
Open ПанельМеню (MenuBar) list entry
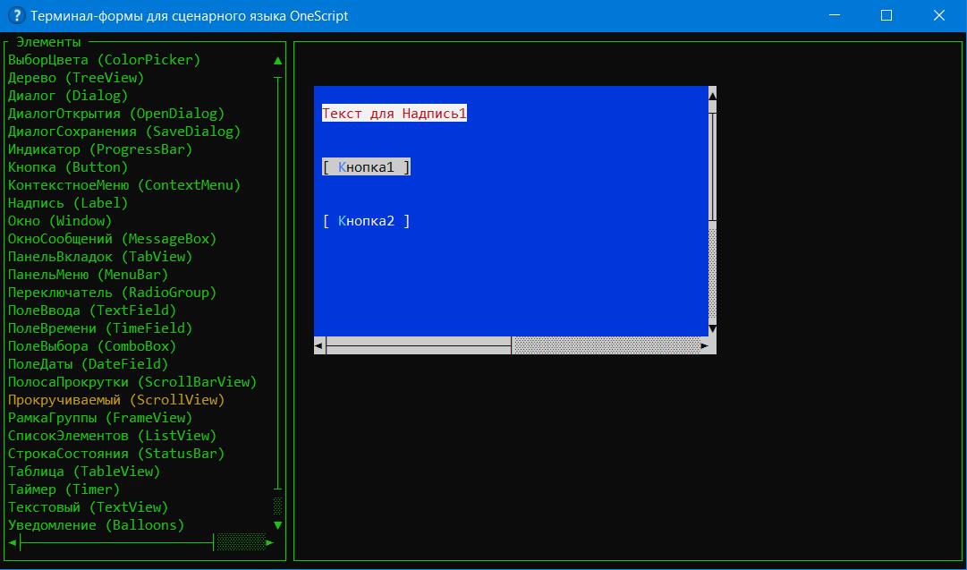coord(88,275)
